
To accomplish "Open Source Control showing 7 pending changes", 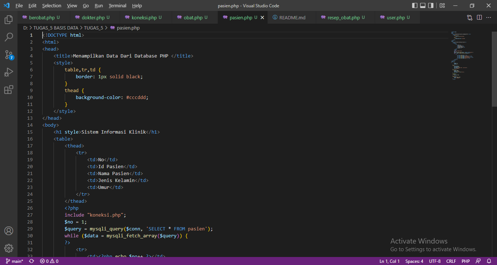I will click(x=9, y=55).
